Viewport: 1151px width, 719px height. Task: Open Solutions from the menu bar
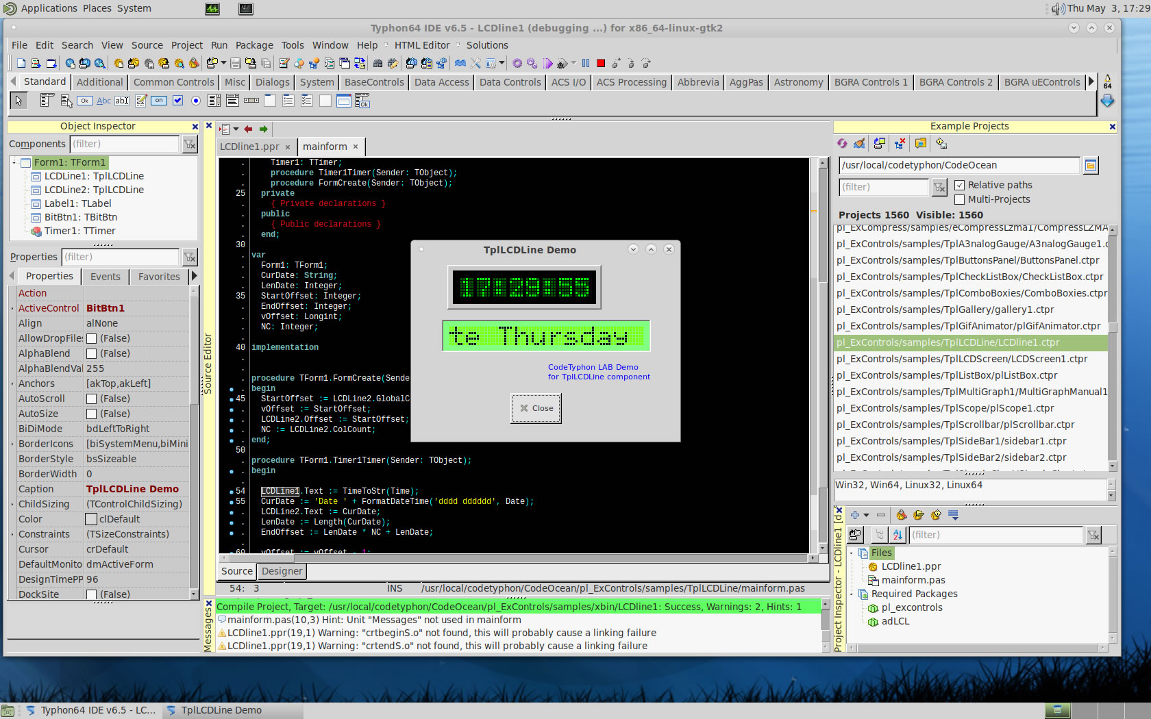[x=487, y=45]
